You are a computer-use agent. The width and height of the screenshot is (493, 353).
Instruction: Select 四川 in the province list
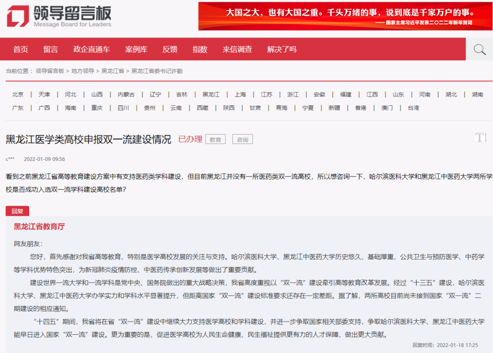pos(123,108)
